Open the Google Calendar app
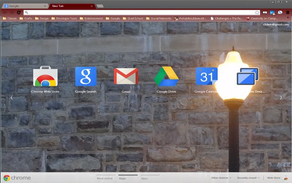Image resolution: width=292 pixels, height=183 pixels. (x=207, y=76)
